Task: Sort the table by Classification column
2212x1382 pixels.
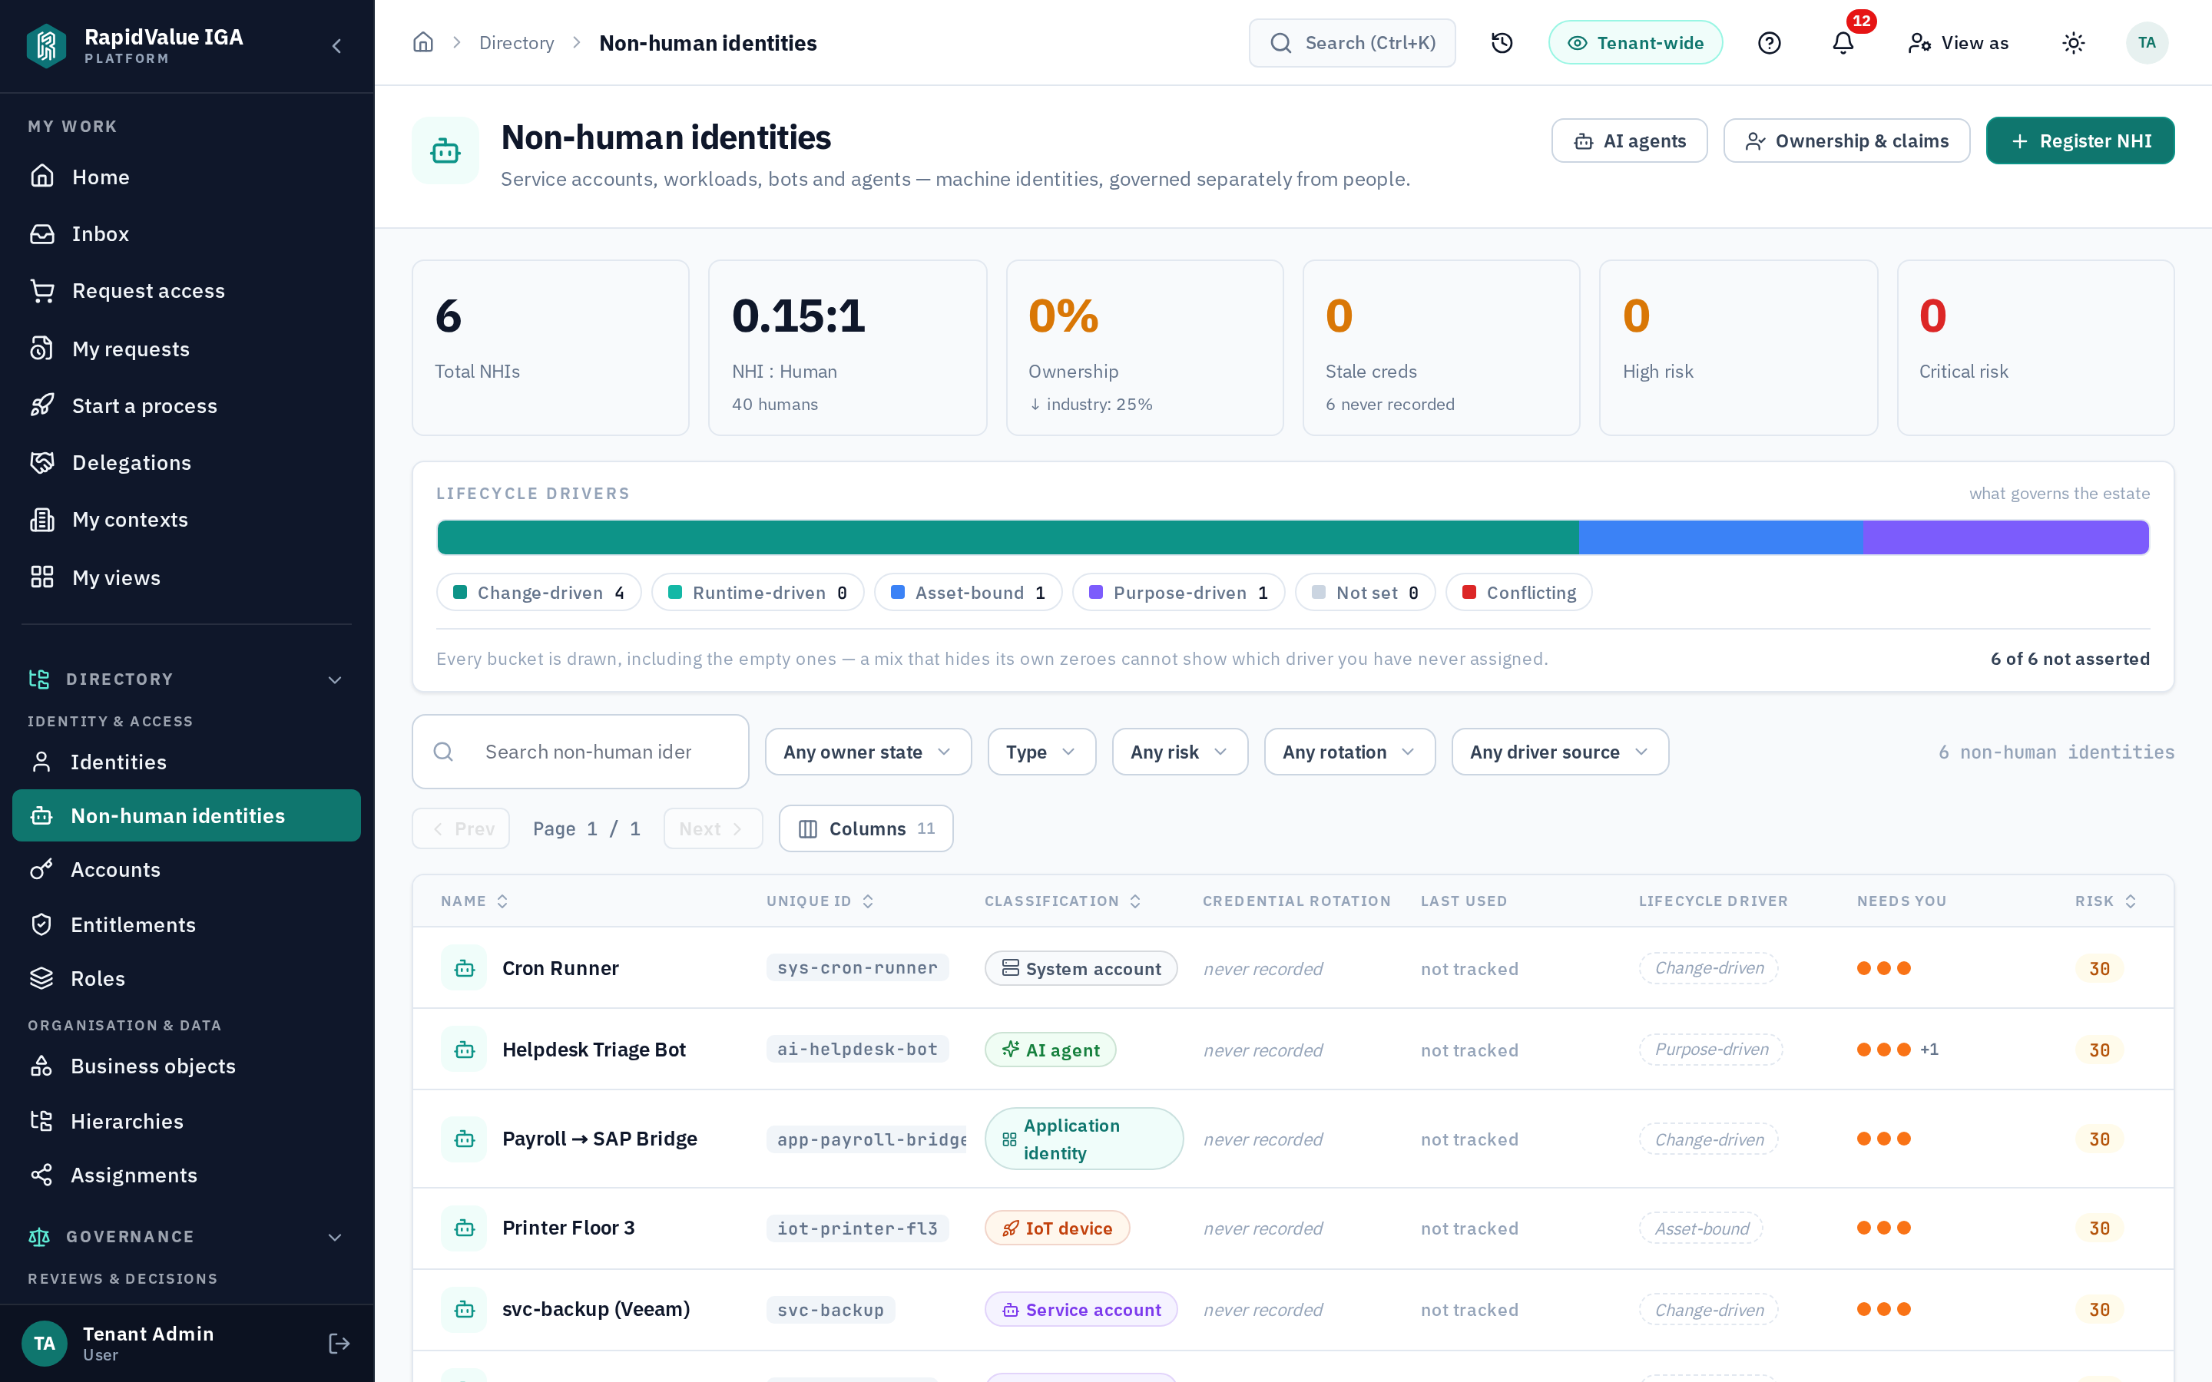Action: [x=1062, y=901]
